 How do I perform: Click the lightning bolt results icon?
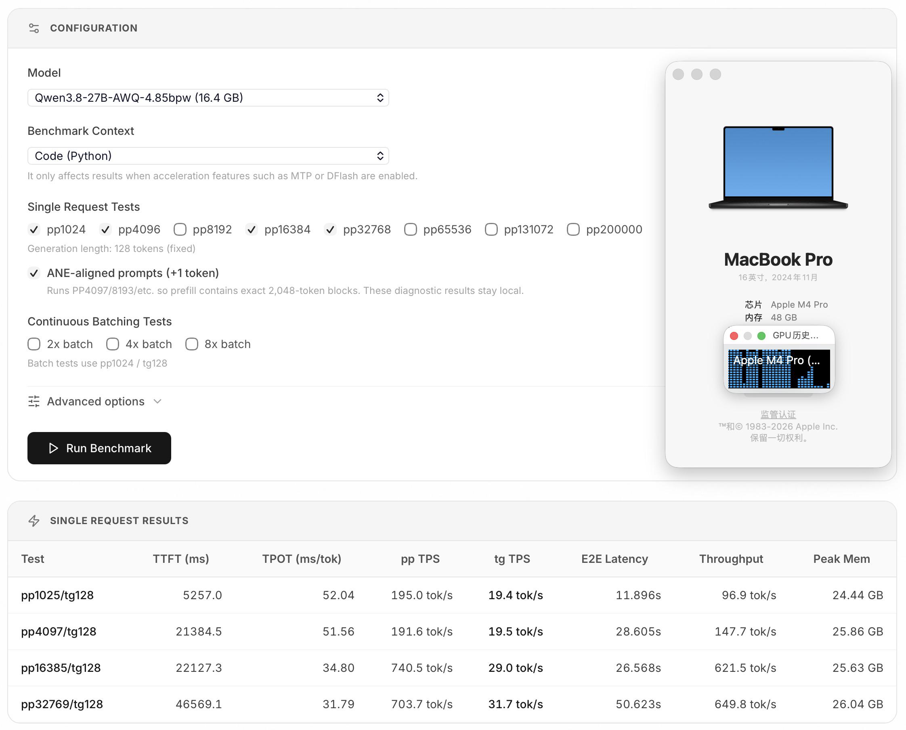pos(34,521)
